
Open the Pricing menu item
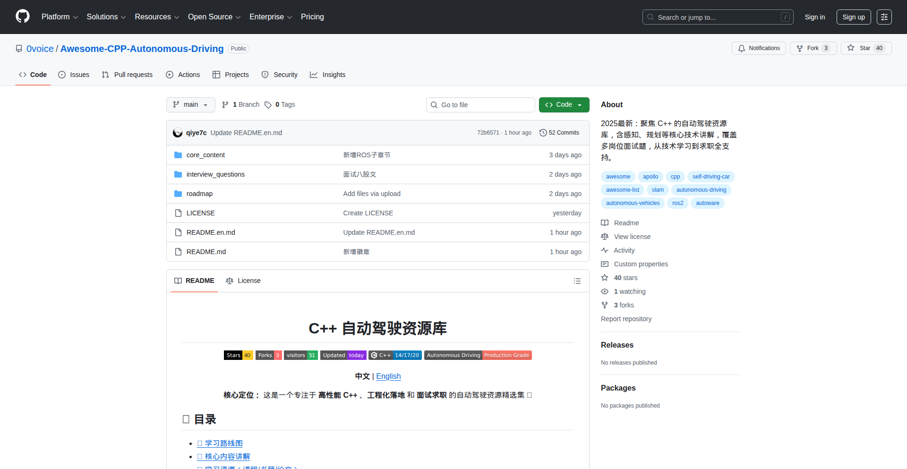(312, 17)
